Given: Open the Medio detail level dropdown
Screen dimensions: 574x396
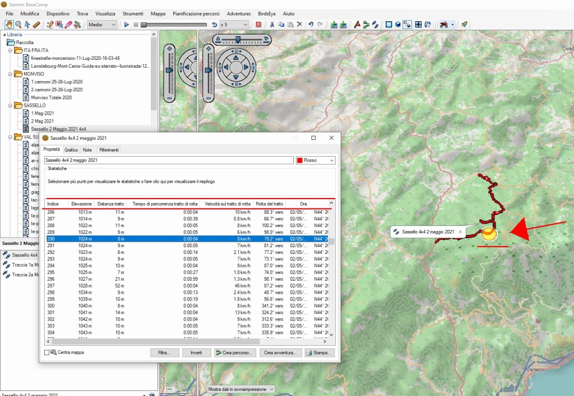Looking at the screenshot, I should [x=103, y=25].
